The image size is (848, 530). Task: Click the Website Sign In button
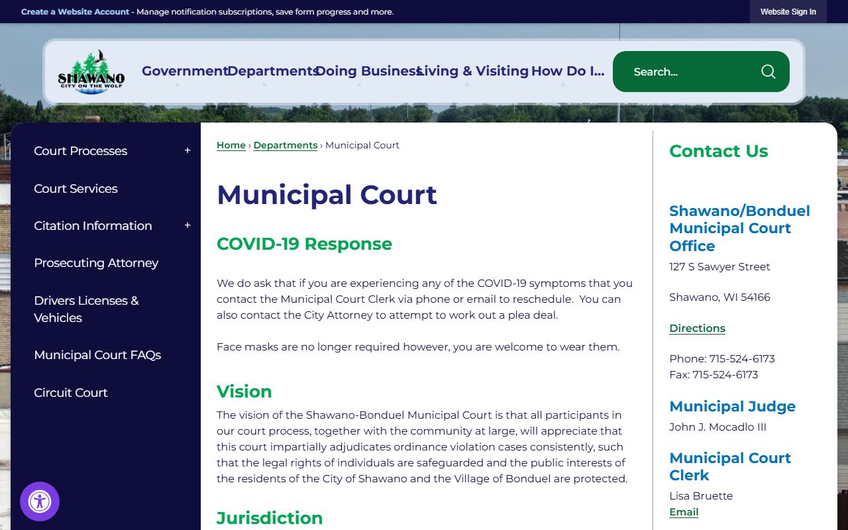click(x=788, y=12)
